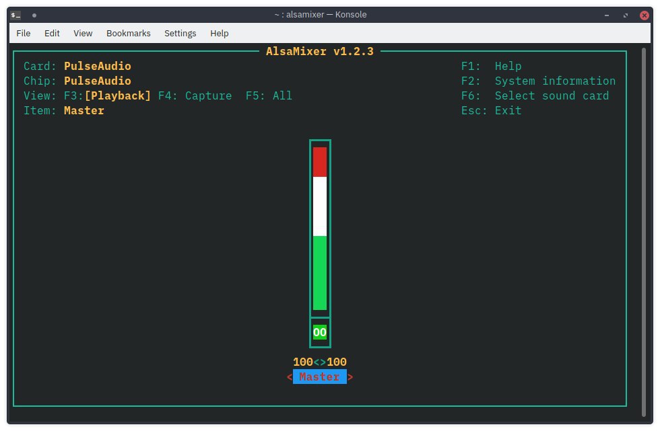Open the Bookmarks menu

129,33
